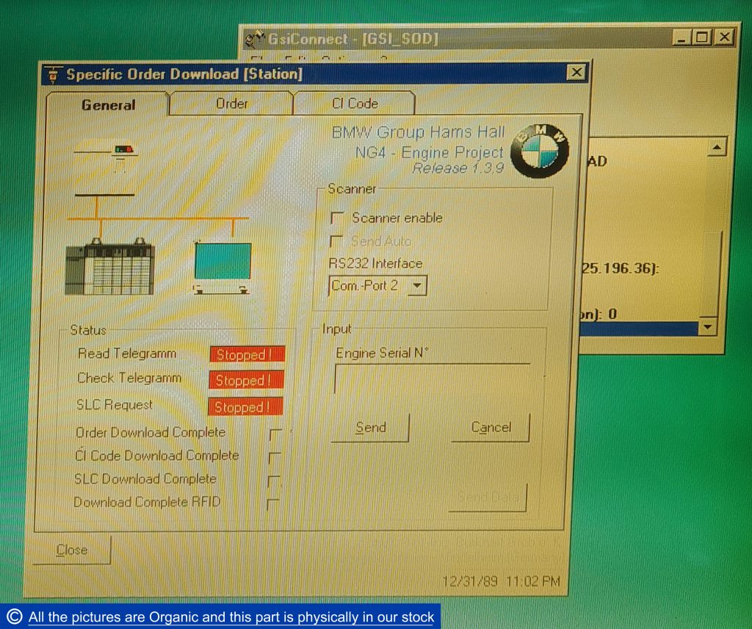Click the network server icon above bus line
The height and width of the screenshot is (629, 752).
[x=123, y=150]
